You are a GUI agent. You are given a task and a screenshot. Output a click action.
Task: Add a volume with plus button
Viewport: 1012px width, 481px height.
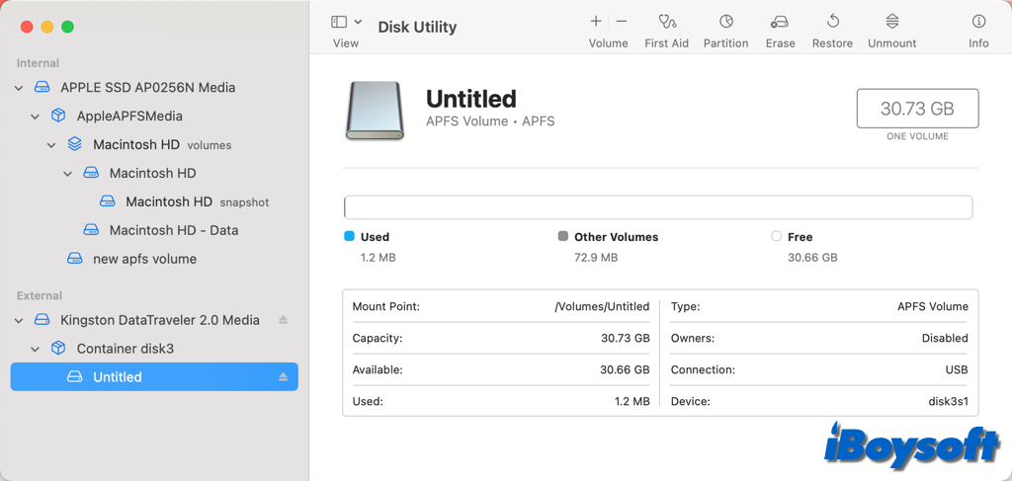[x=596, y=22]
